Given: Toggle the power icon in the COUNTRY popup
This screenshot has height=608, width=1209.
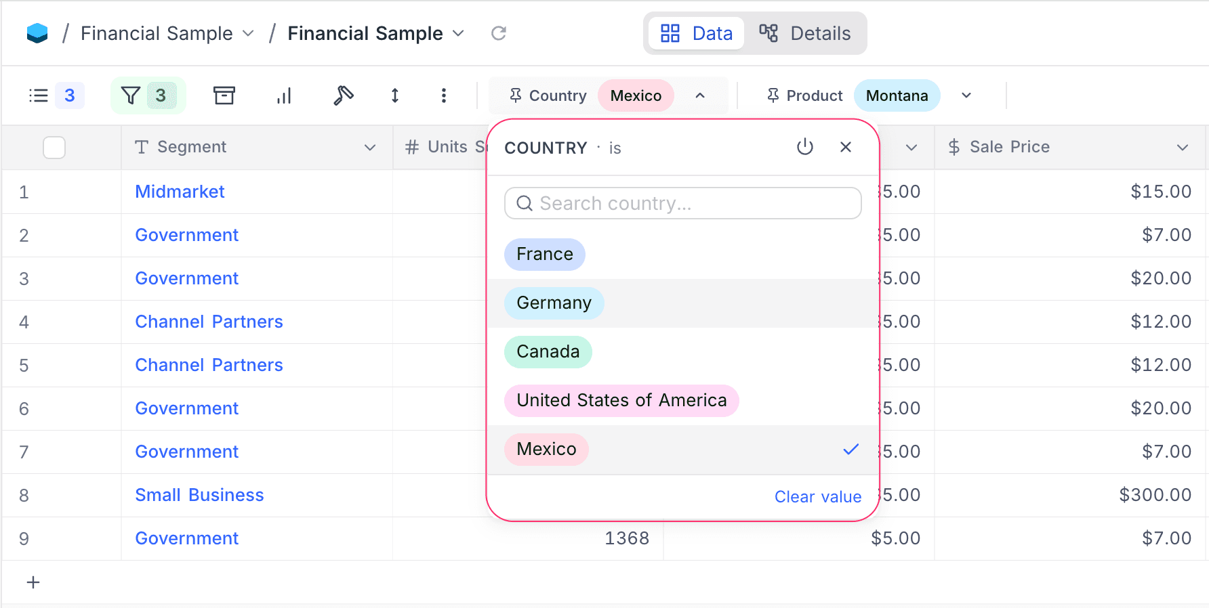Looking at the screenshot, I should 805,147.
